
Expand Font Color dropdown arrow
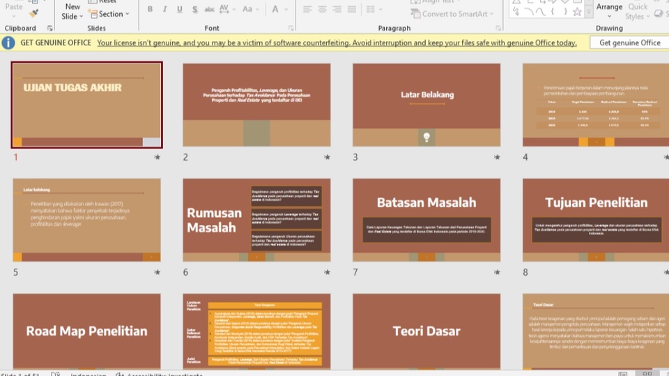(x=286, y=9)
